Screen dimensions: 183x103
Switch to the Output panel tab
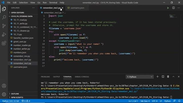[57, 77]
